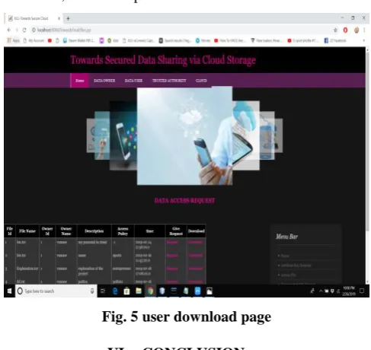This screenshot has width=371, height=350.
Task: Click the File Name column header
Action: click(27, 231)
